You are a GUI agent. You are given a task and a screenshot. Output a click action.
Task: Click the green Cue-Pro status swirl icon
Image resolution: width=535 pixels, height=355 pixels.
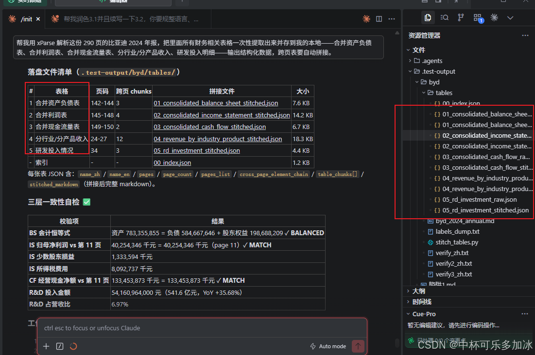click(411, 340)
